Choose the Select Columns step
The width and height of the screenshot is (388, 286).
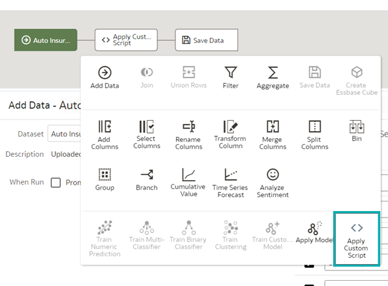(147, 134)
